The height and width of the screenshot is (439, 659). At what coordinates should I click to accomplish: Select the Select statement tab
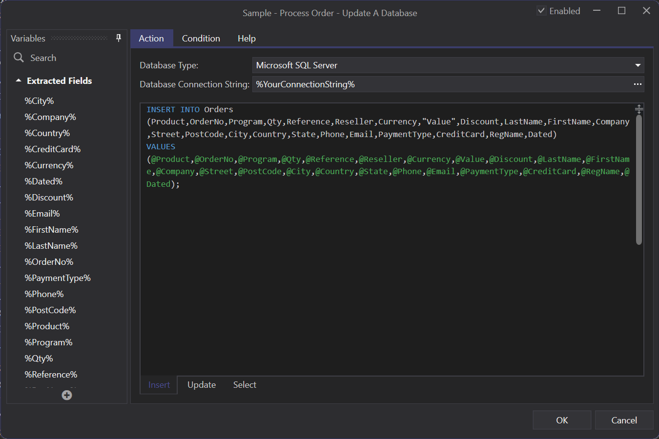(x=245, y=385)
